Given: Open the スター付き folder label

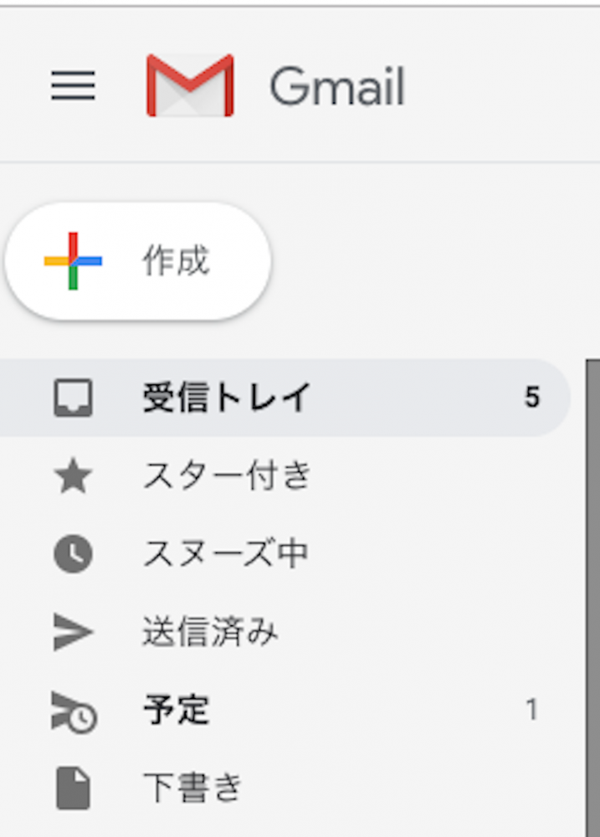Looking at the screenshot, I should click(x=227, y=476).
